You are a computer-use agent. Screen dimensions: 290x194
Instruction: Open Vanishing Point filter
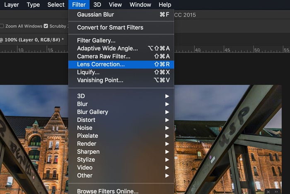121,80
